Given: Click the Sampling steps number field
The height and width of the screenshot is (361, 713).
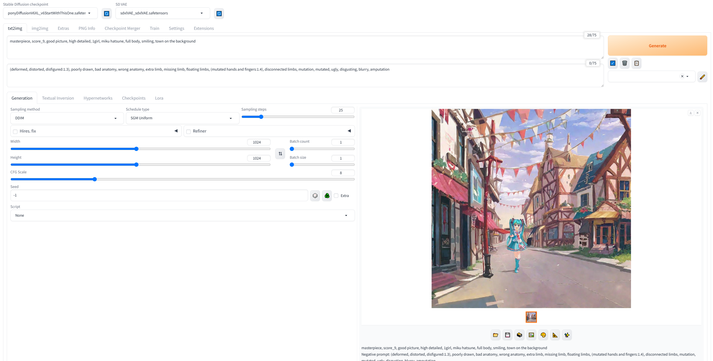Looking at the screenshot, I should click(343, 110).
